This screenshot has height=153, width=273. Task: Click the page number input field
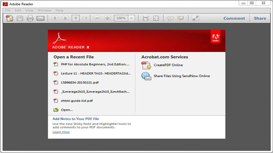pyautogui.click(x=76, y=18)
